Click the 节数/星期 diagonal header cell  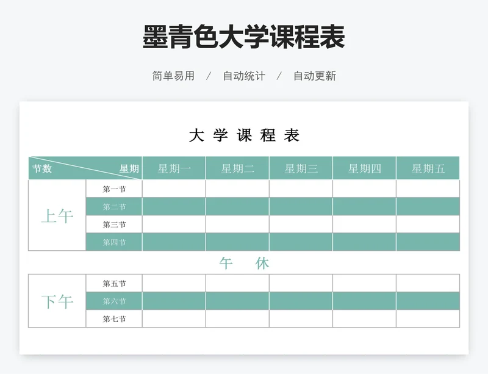click(85, 168)
